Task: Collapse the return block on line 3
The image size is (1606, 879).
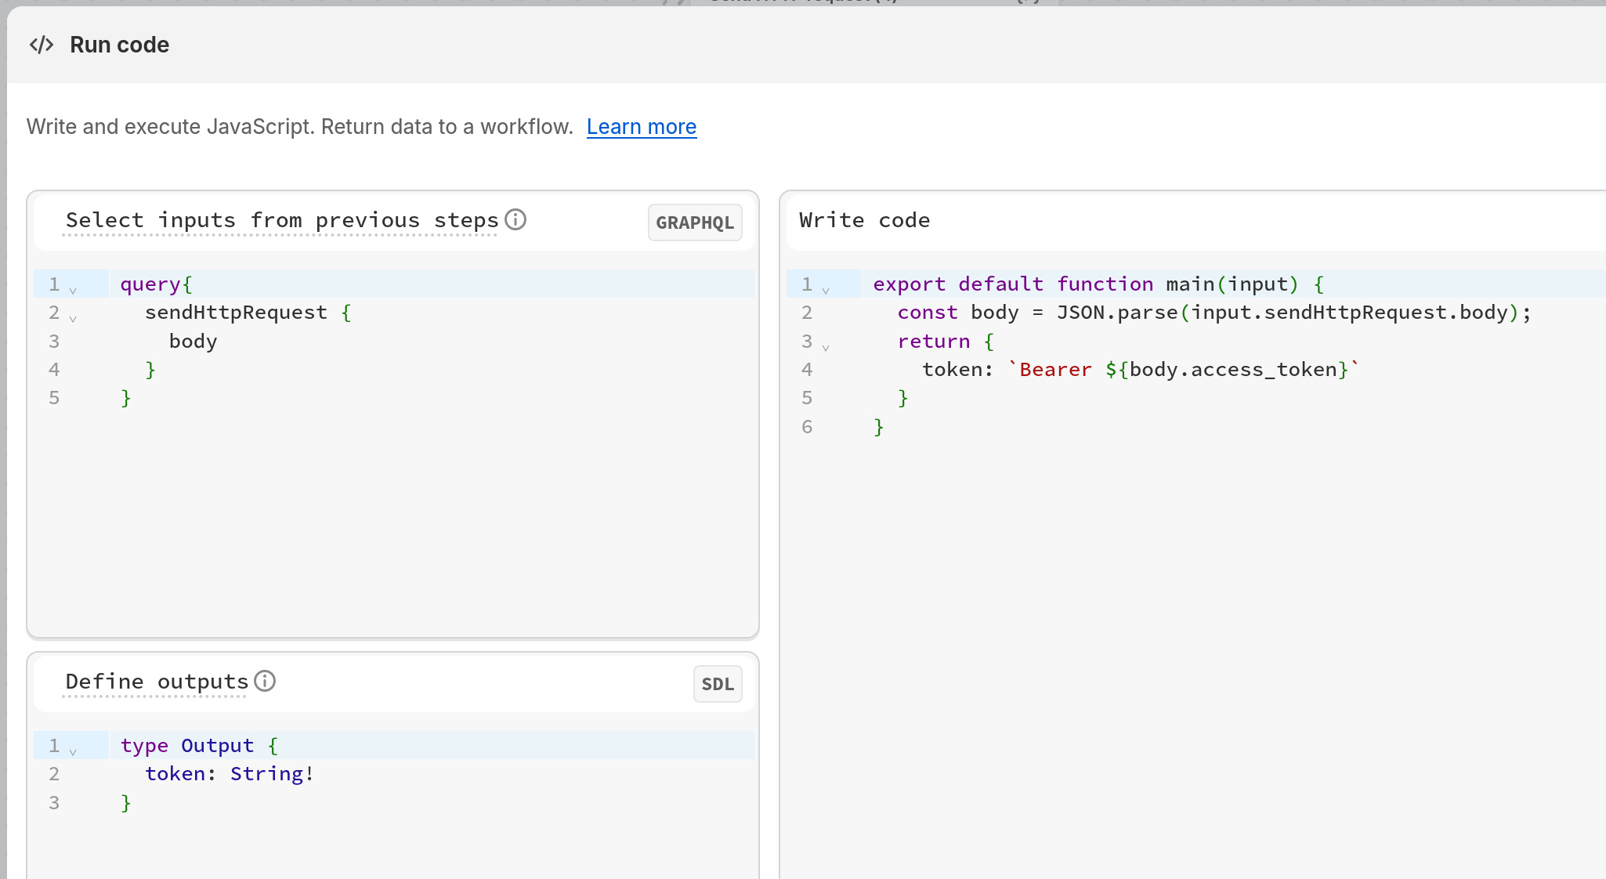Action: pyautogui.click(x=825, y=346)
